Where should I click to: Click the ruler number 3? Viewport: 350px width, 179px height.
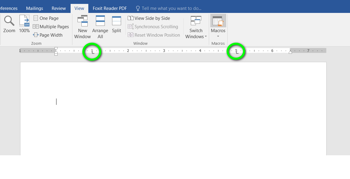click(164, 51)
